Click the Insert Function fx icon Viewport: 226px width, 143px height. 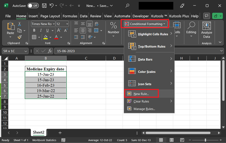point(49,51)
